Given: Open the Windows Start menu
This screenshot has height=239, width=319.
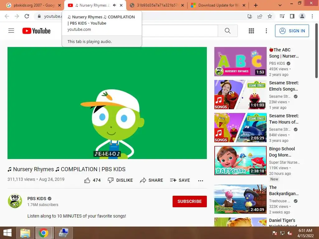Looking at the screenshot, I should (7, 233).
